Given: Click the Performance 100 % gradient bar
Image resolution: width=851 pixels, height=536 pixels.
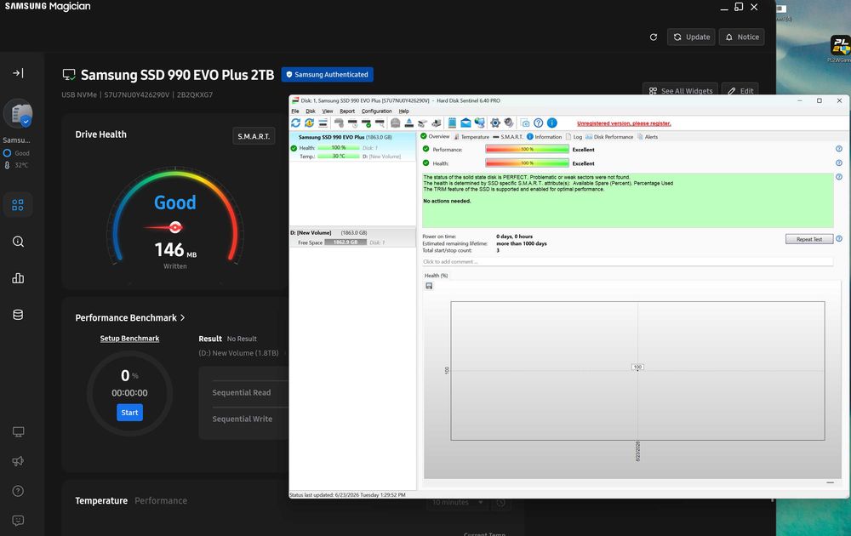Looking at the screenshot, I should (527, 149).
